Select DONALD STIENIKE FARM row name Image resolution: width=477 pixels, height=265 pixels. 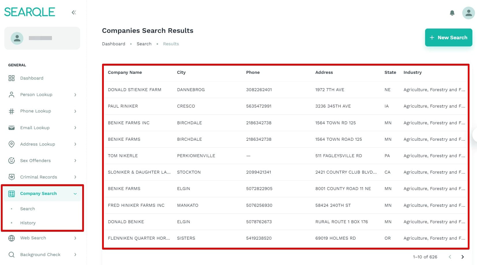click(135, 90)
